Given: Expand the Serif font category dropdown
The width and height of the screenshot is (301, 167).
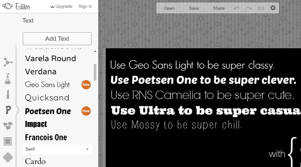Looking at the screenshot, I should 57,149.
